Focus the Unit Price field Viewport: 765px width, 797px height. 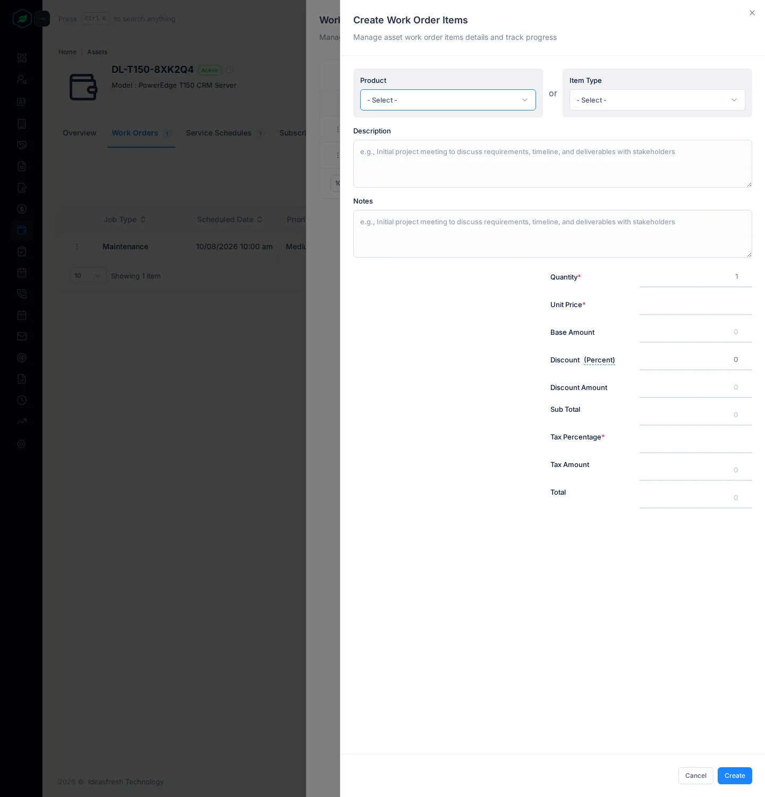click(696, 304)
